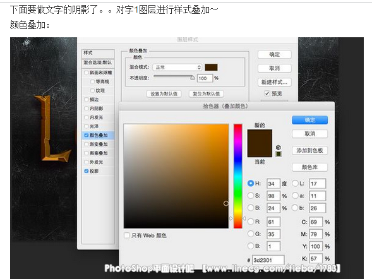The width and height of the screenshot is (372, 279).
Task: Click the 确定 button in color picker
Action: (309, 120)
